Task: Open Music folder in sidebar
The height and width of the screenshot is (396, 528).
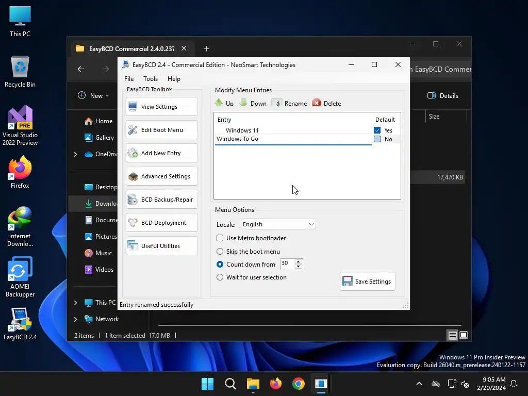Action: pos(98,253)
